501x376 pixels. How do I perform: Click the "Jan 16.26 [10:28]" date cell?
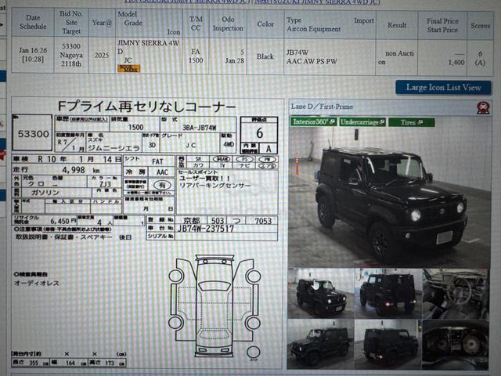coord(33,55)
